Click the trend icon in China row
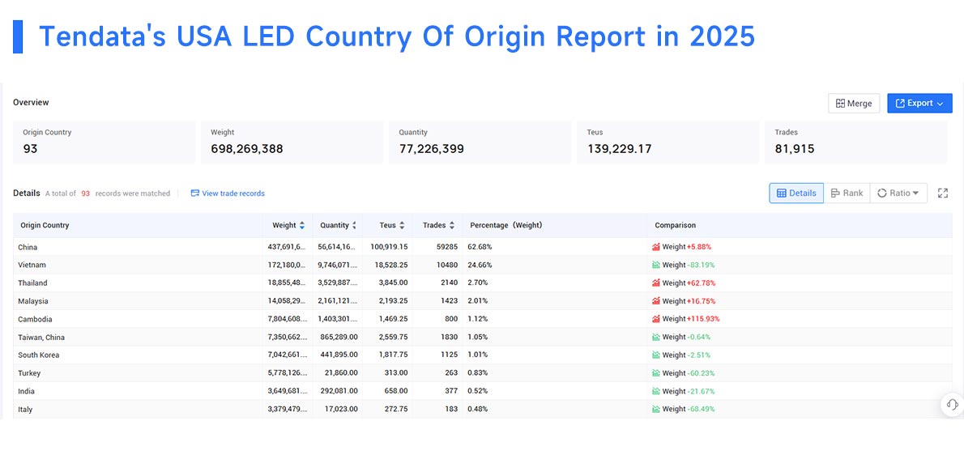Viewport: 964px width, 459px height. [656, 247]
